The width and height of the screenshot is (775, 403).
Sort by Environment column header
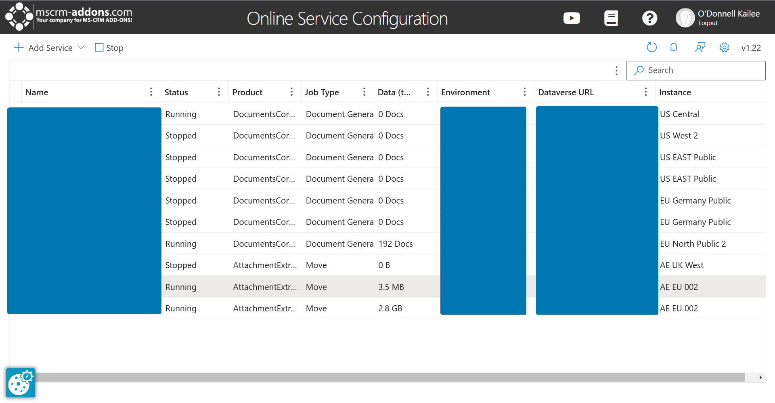[465, 92]
